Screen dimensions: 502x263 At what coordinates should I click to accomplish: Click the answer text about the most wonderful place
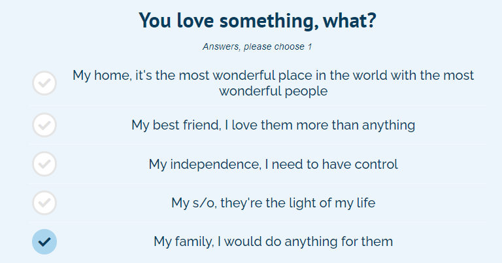click(x=273, y=75)
